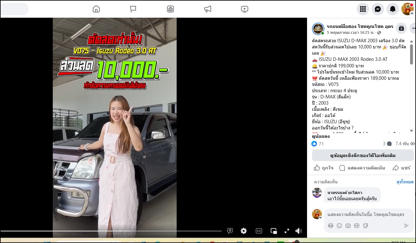The image size is (416, 243).
Task: Switch the video to mini player
Action: click(x=274, y=231)
